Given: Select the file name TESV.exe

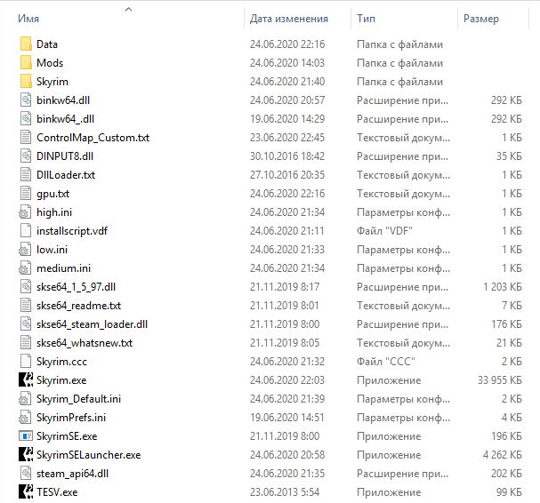Looking at the screenshot, I should [x=57, y=492].
